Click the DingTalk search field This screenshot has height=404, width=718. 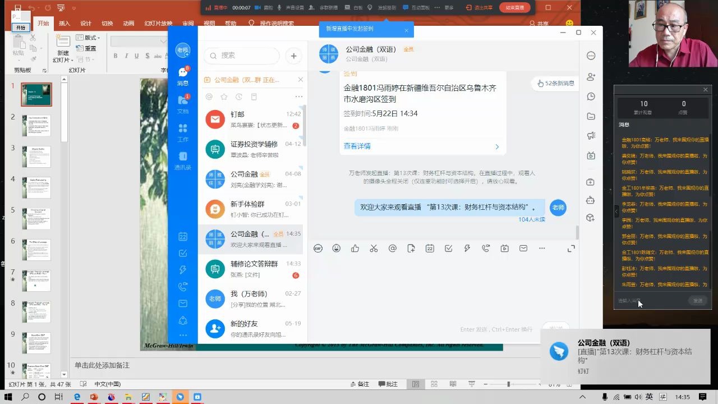[x=242, y=56]
